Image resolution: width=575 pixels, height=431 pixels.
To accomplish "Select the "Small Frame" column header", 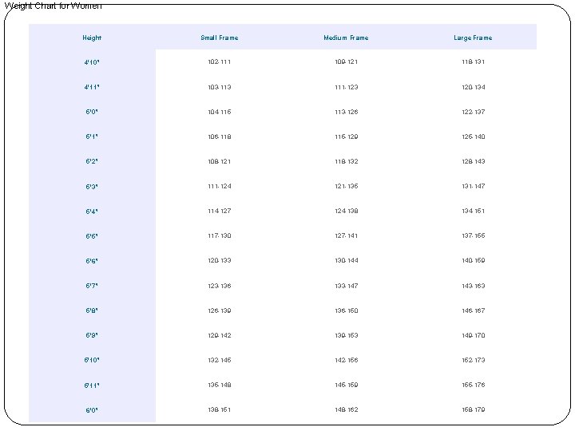I will [220, 38].
